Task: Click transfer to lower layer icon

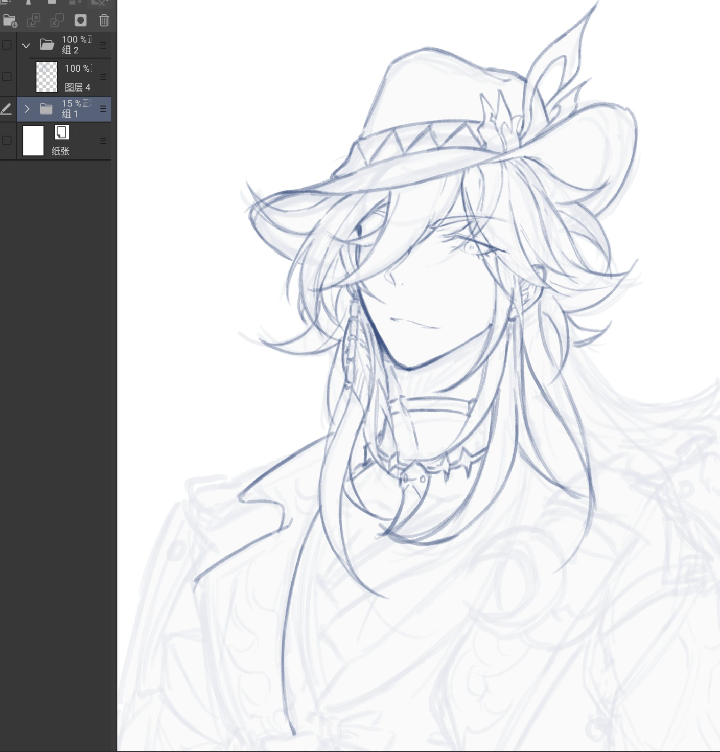Action: coord(33,20)
